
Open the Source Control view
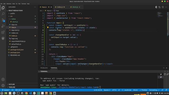tap(3, 20)
